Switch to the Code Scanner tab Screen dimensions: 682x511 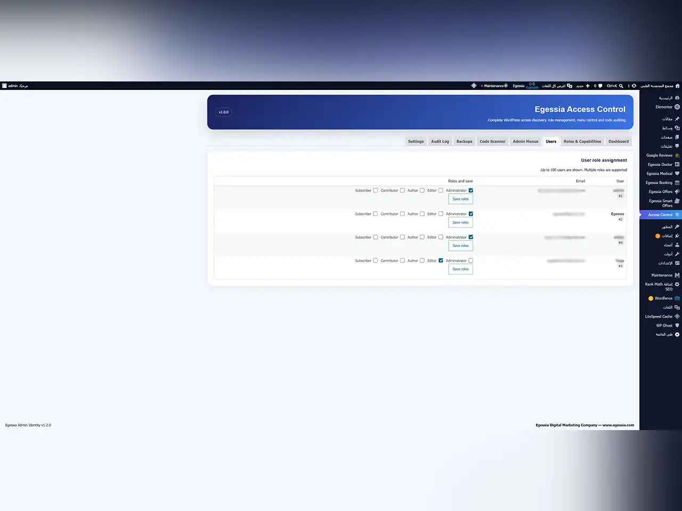pos(492,142)
